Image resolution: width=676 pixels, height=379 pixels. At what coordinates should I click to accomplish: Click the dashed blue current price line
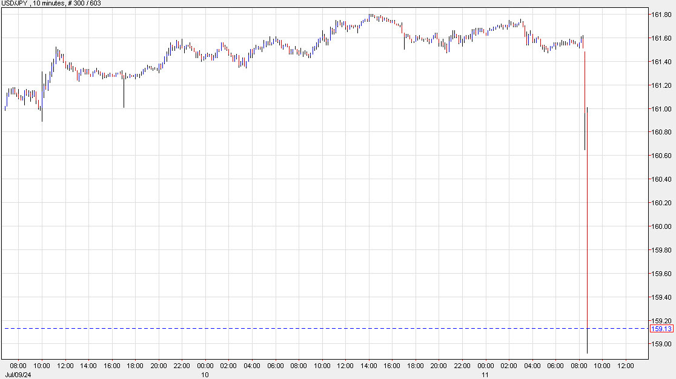click(x=303, y=328)
